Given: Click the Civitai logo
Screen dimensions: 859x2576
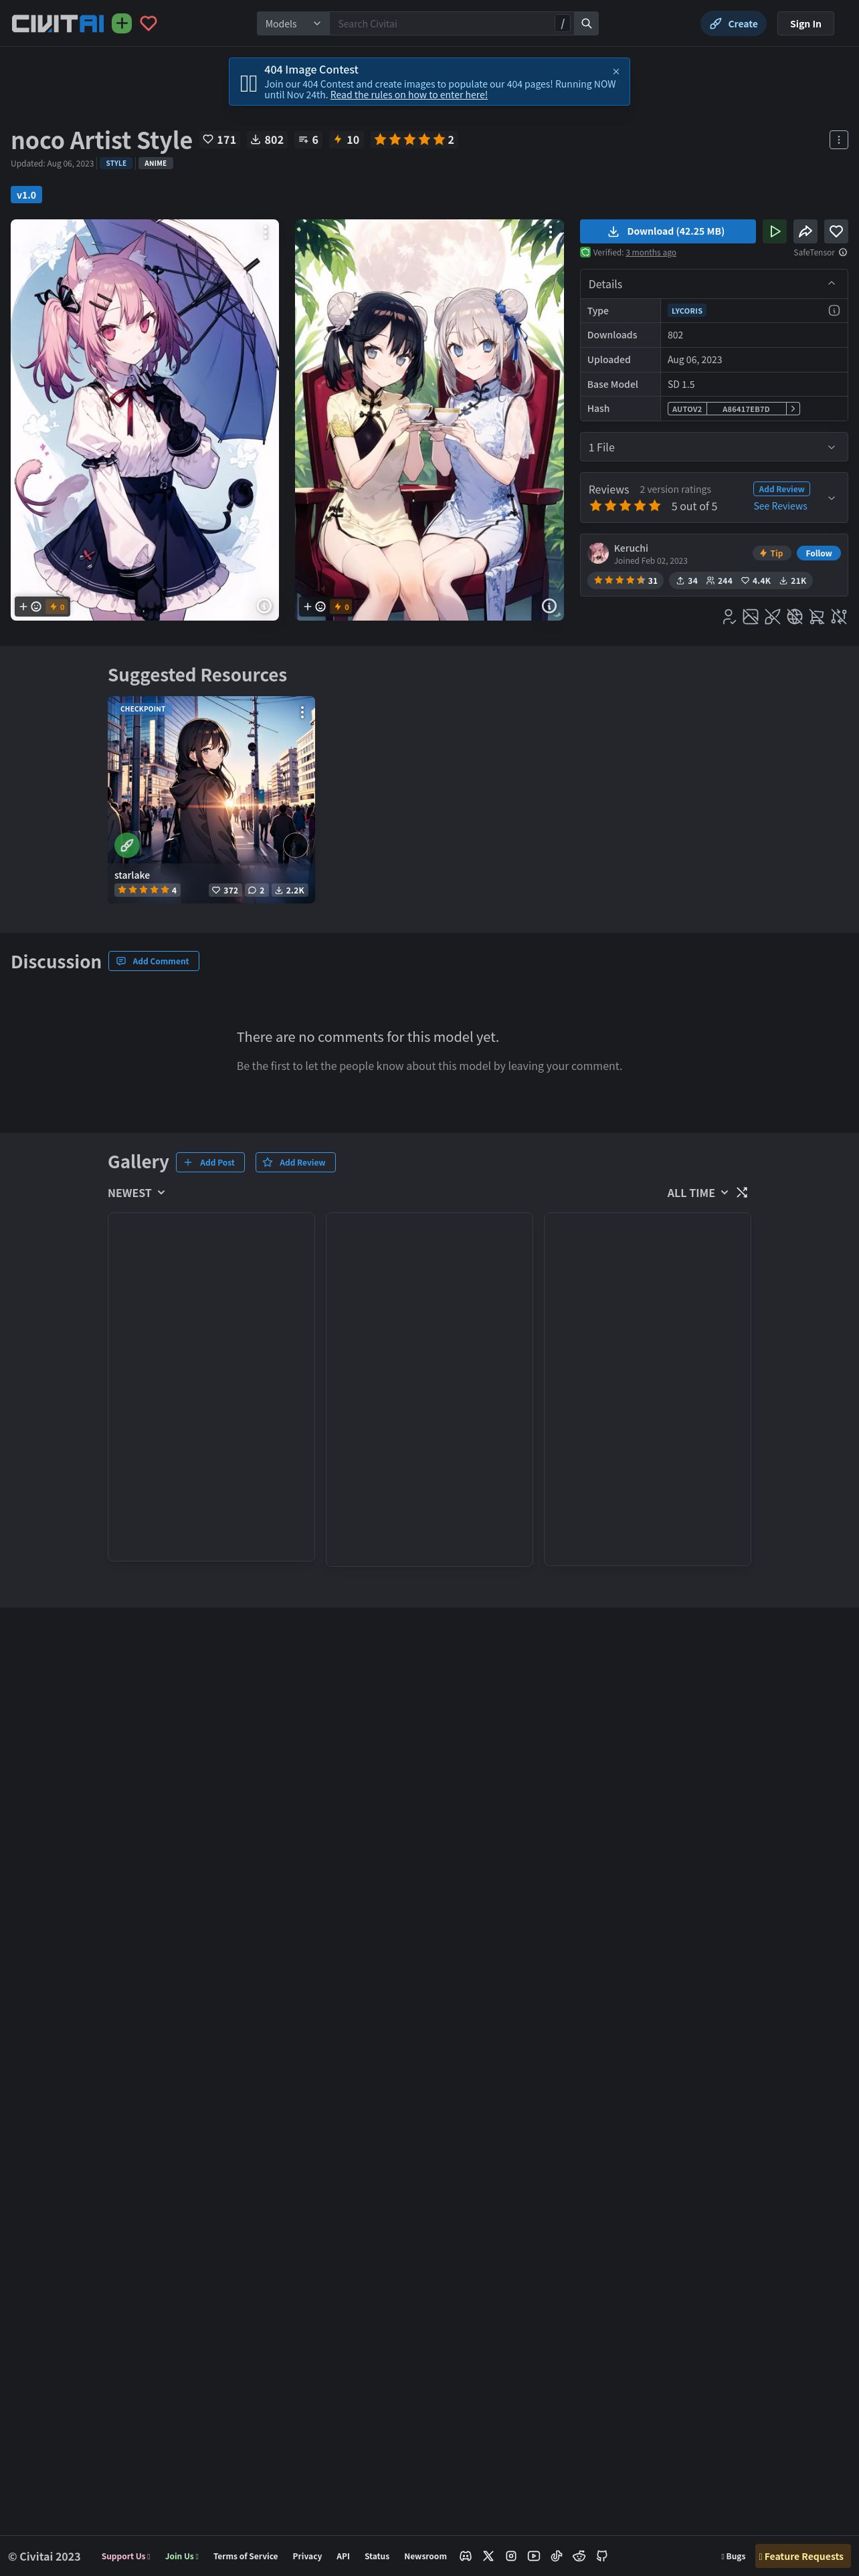Looking at the screenshot, I should [x=57, y=23].
